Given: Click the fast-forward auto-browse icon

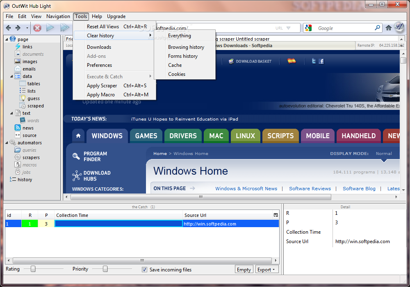Looking at the screenshot, I should (65, 27).
